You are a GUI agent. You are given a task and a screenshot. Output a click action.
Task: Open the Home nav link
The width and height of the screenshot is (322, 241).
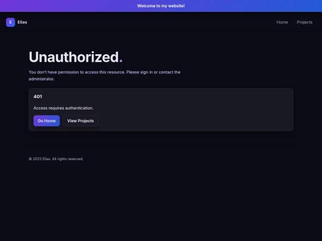282,23
